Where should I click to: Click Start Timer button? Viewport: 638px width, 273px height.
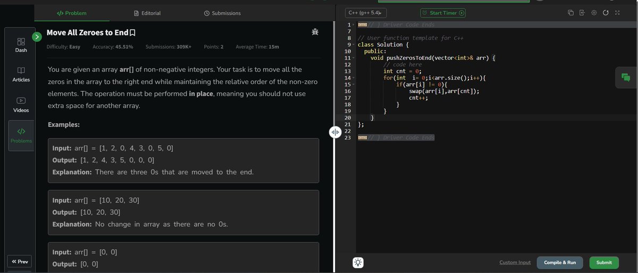[443, 13]
